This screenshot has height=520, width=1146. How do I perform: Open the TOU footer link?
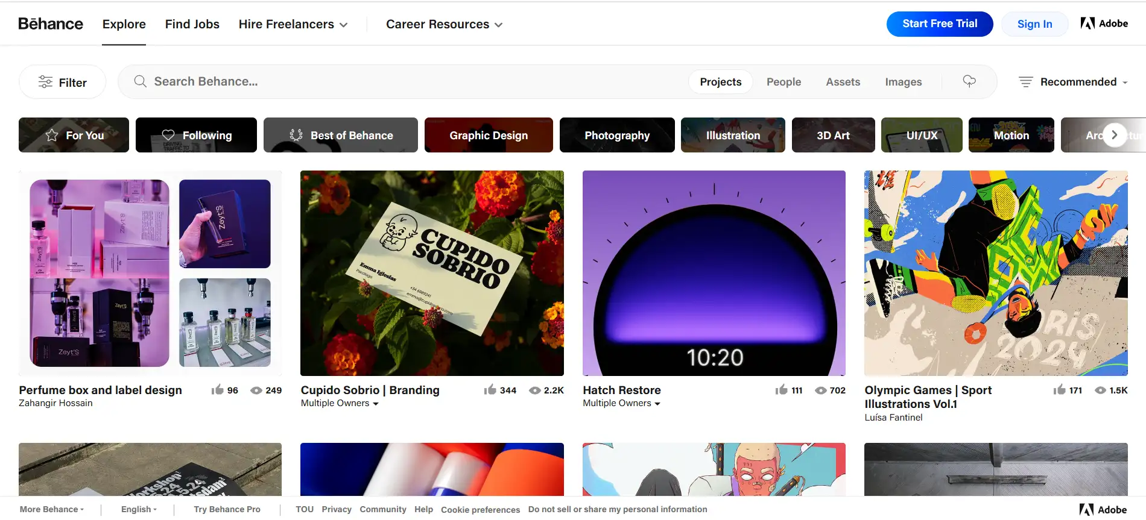tap(305, 509)
